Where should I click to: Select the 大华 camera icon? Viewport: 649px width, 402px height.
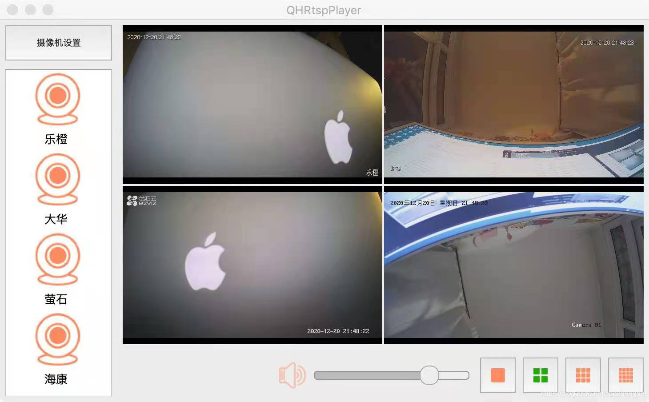pyautogui.click(x=58, y=179)
